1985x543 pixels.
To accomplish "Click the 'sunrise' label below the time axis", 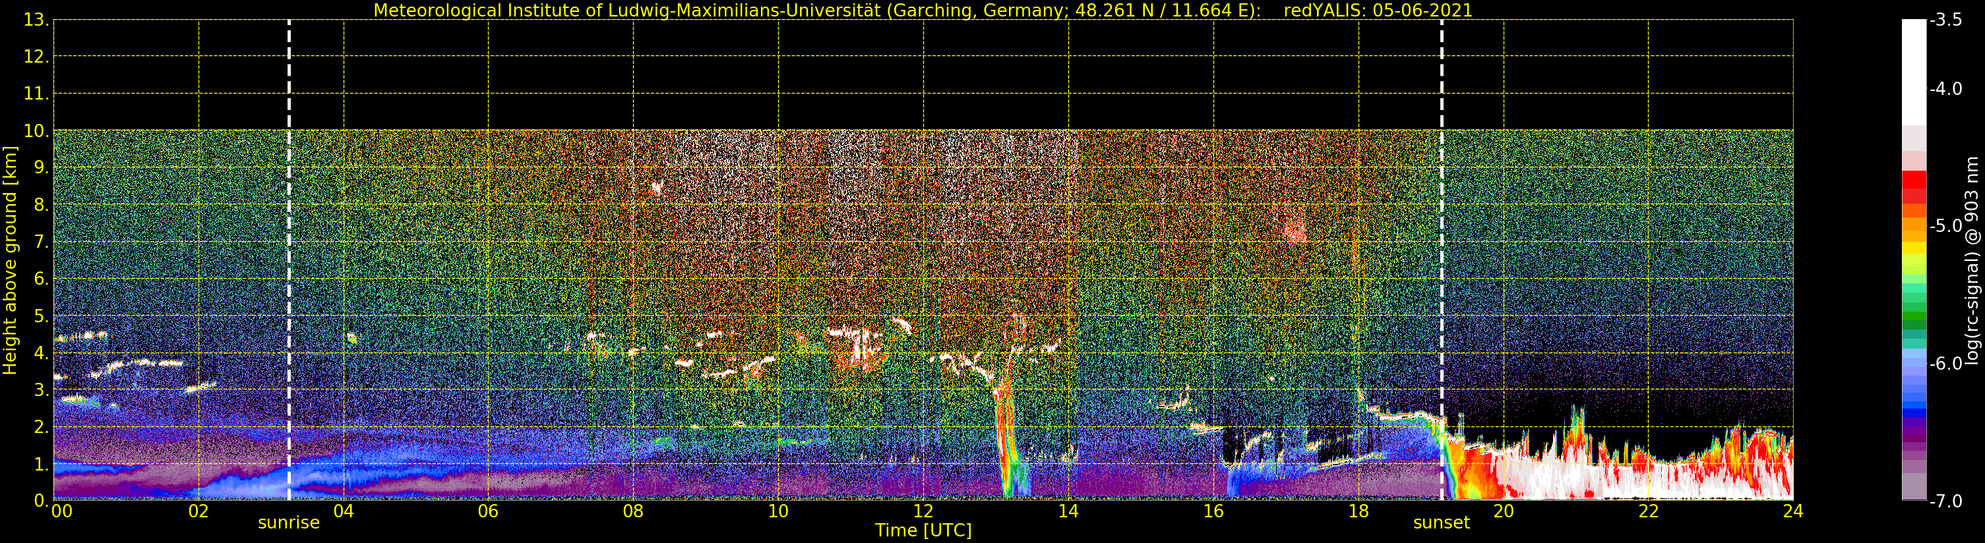I will point(288,523).
